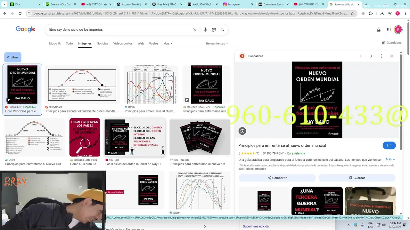The height and width of the screenshot is (230, 410).
Task: Open taskbar microphone indicator
Action: (x=362, y=225)
